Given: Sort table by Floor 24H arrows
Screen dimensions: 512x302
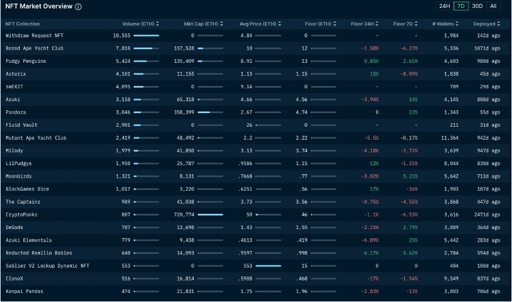Looking at the screenshot, I should [377, 24].
